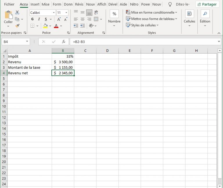Select column B header
Viewport: 223px width, 188px height.
[63, 51]
